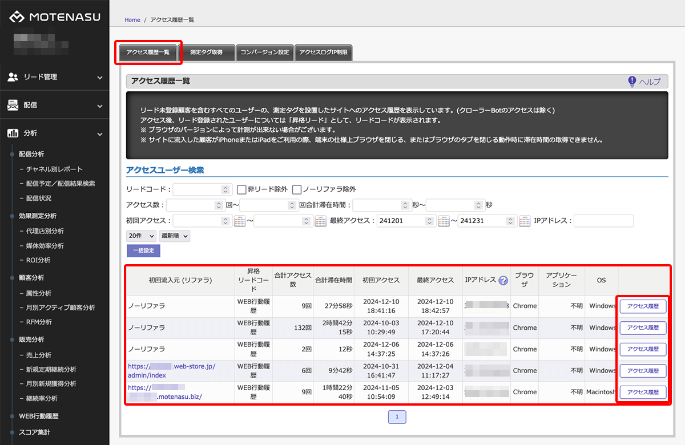Open the 20件 page size dropdown

pos(142,236)
